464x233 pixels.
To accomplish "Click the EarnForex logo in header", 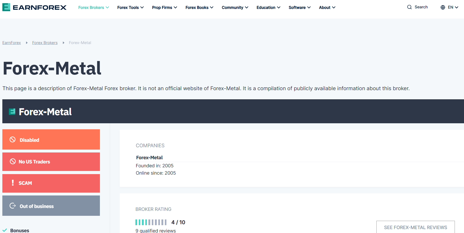I will click(34, 7).
